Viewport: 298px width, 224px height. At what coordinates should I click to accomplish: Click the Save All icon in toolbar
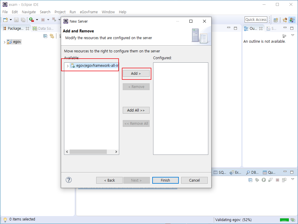[23, 20]
